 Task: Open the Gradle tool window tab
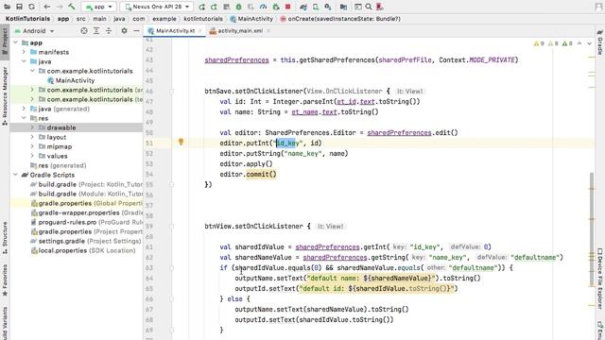click(x=600, y=42)
